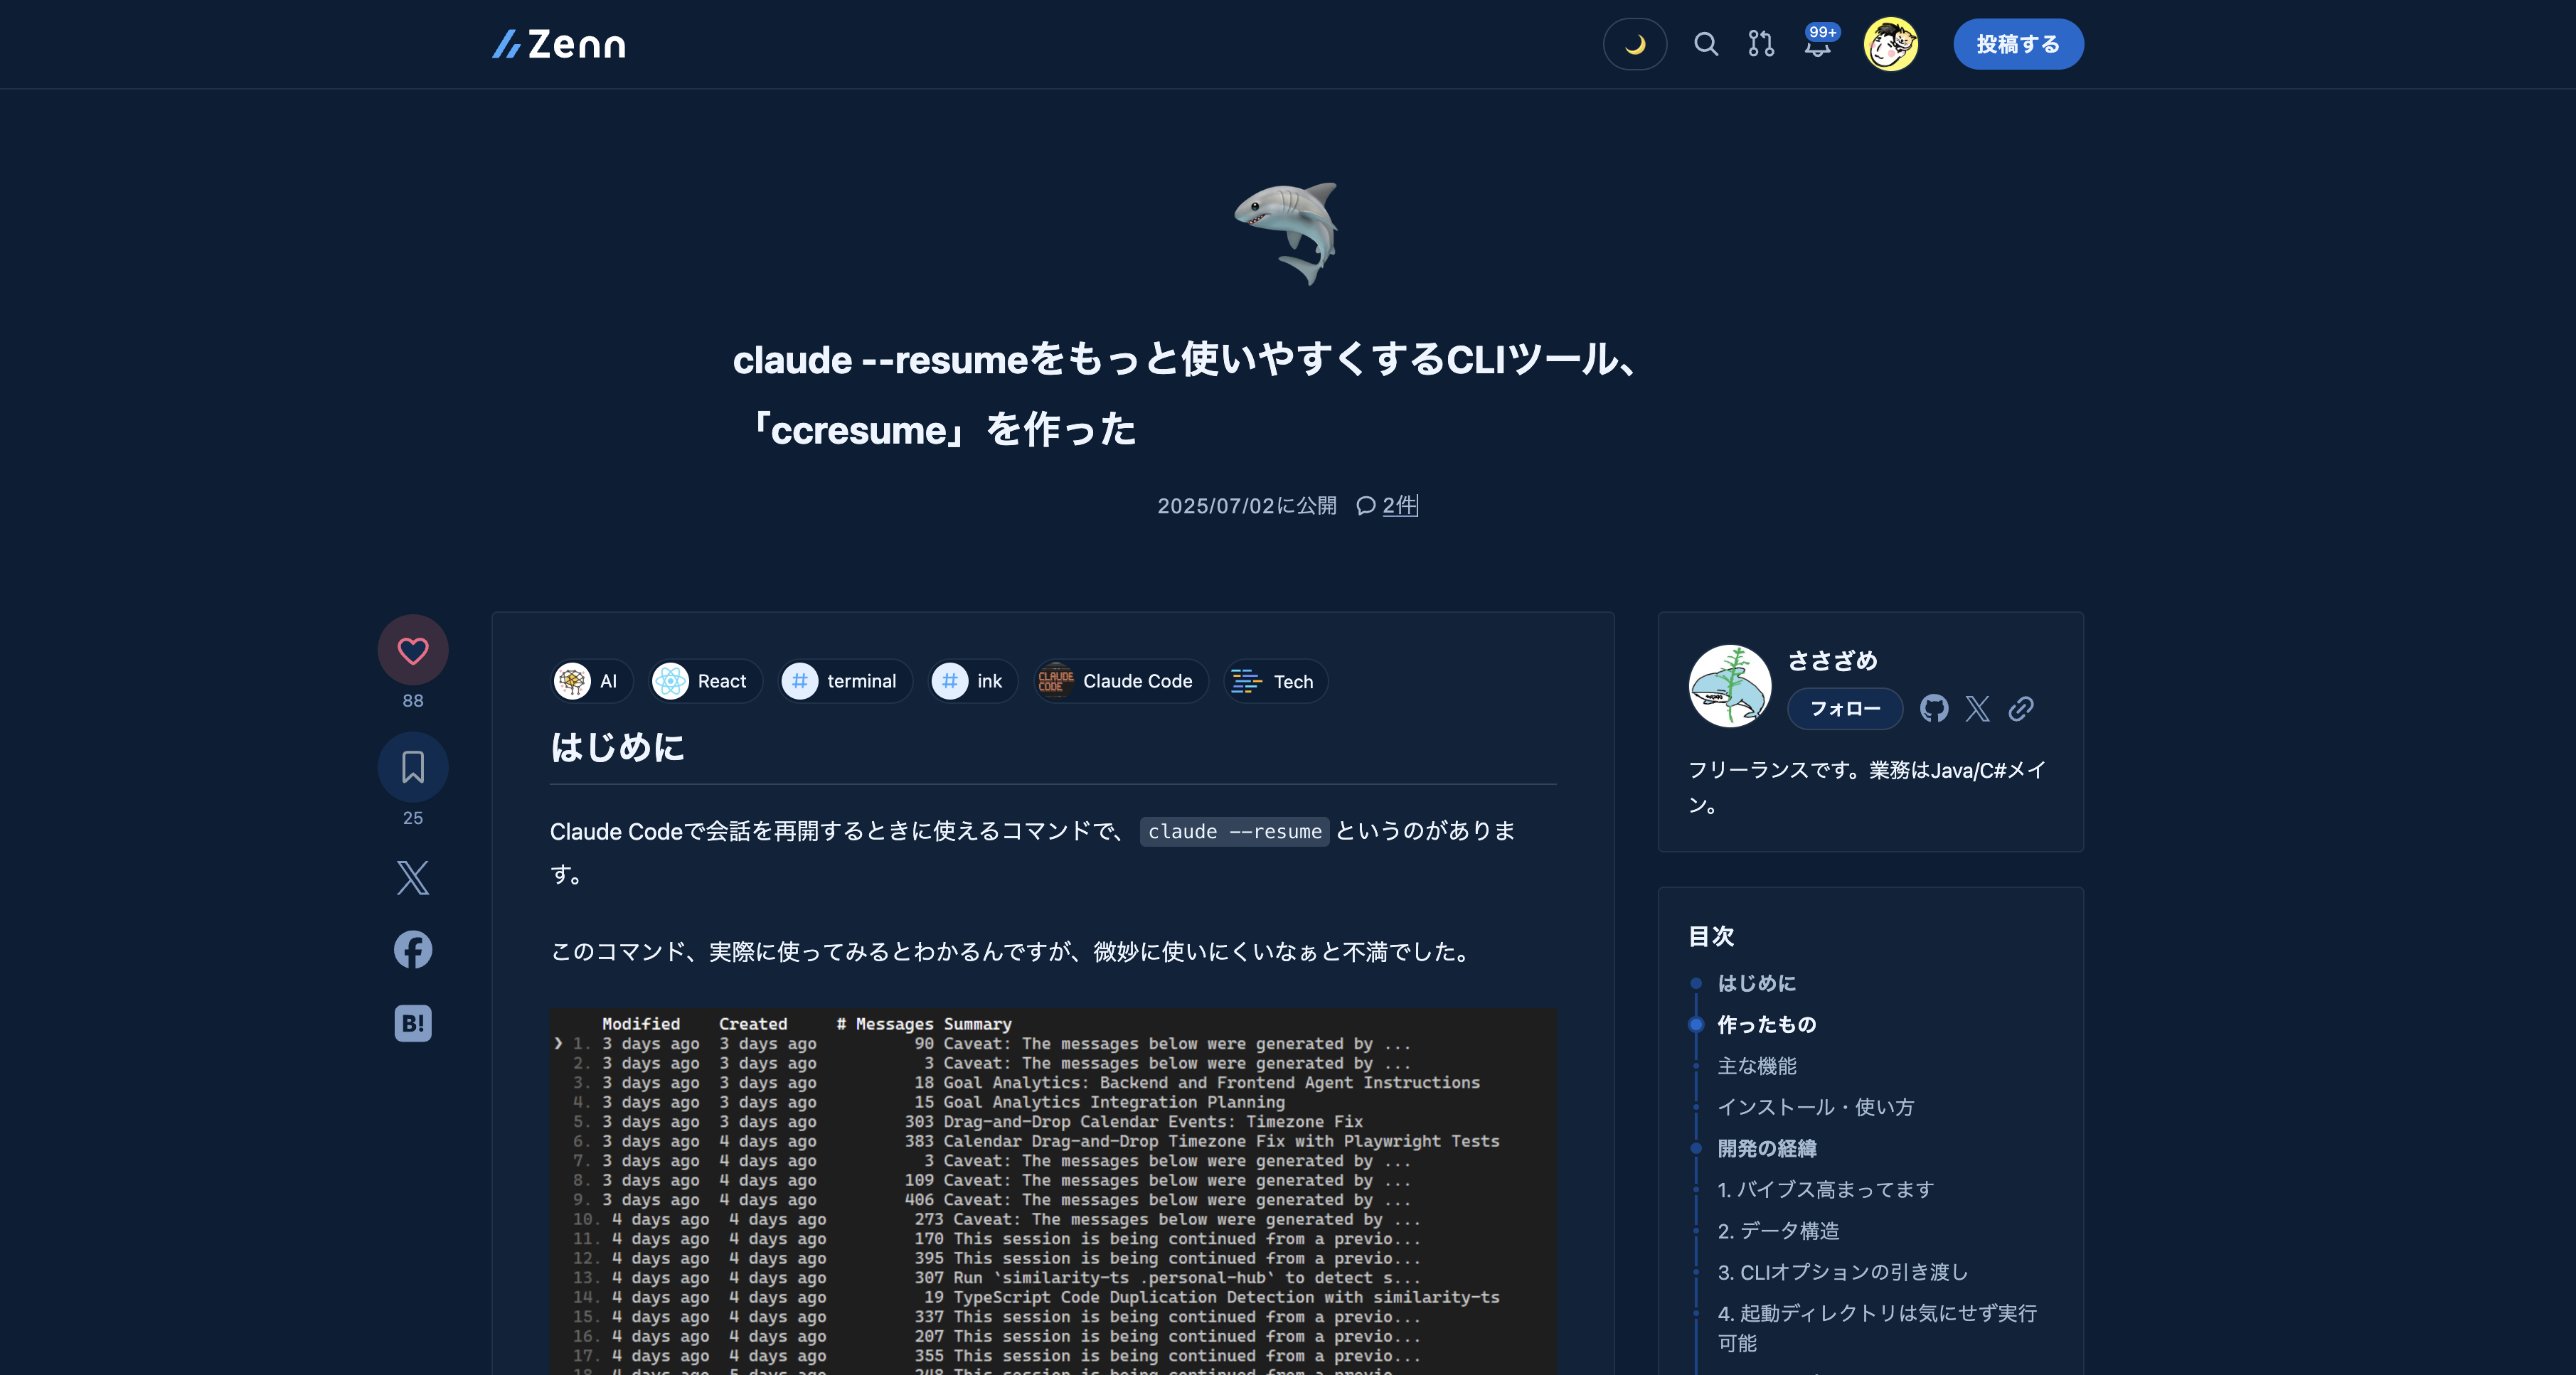Viewport: 2576px width, 1375px height.
Task: Click the publish date 2025/07/02に公開
Action: pos(1247,506)
